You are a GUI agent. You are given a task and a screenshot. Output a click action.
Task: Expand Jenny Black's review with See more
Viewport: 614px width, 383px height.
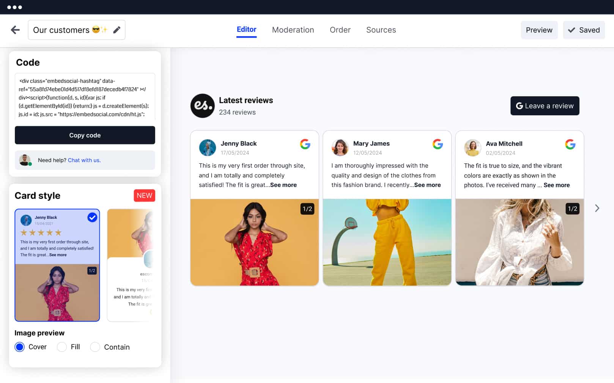pyautogui.click(x=283, y=185)
